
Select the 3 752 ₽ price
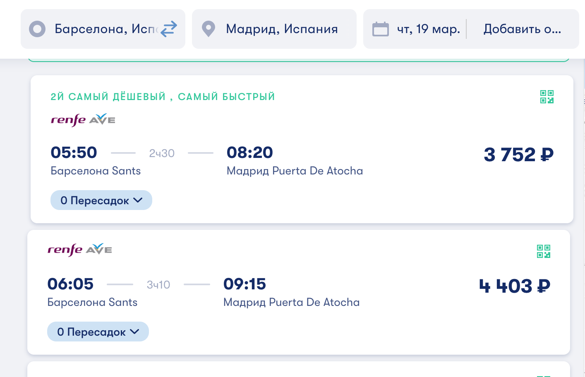point(518,155)
